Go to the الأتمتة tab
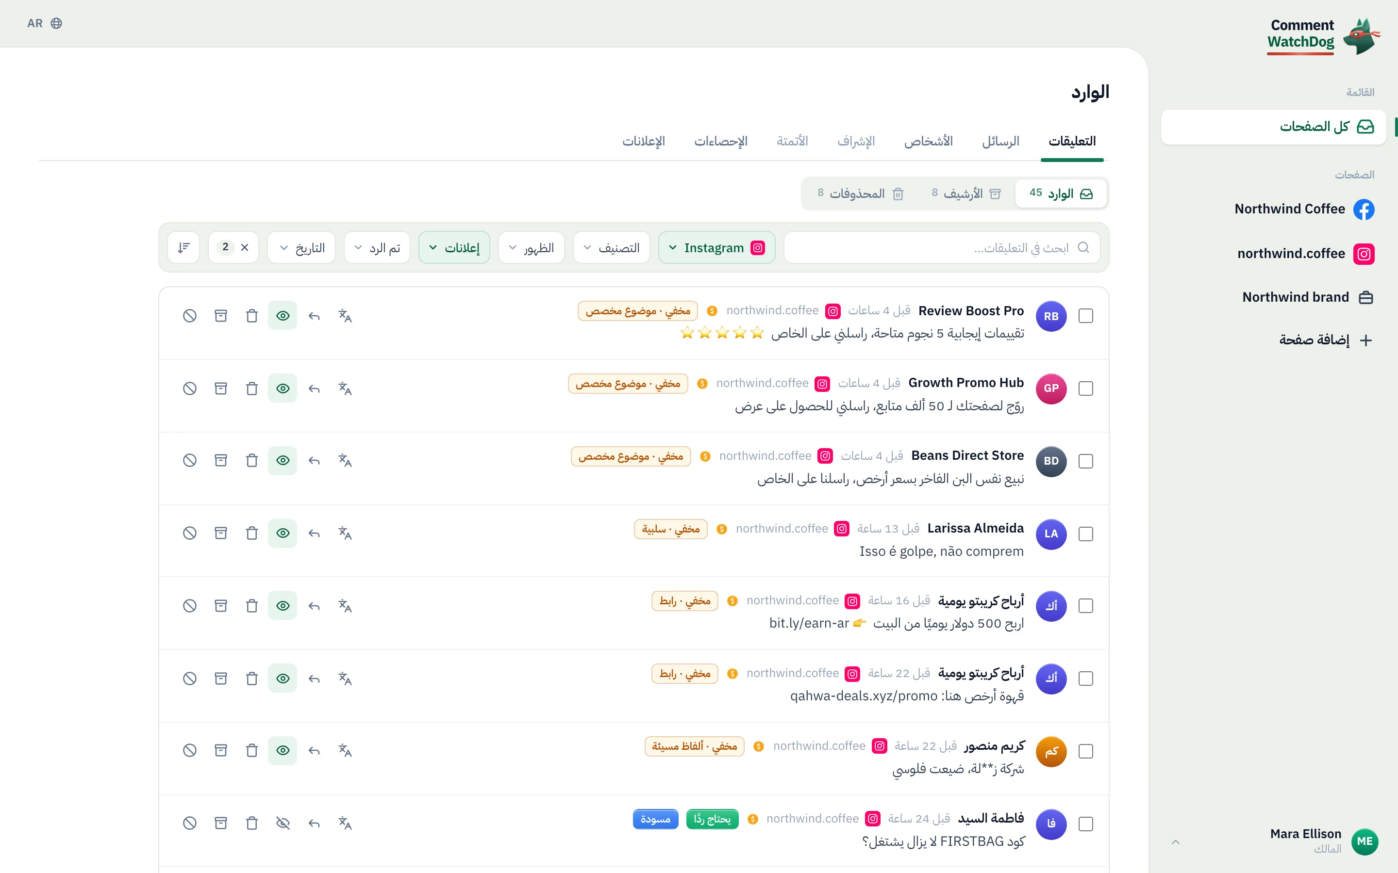 pos(792,142)
